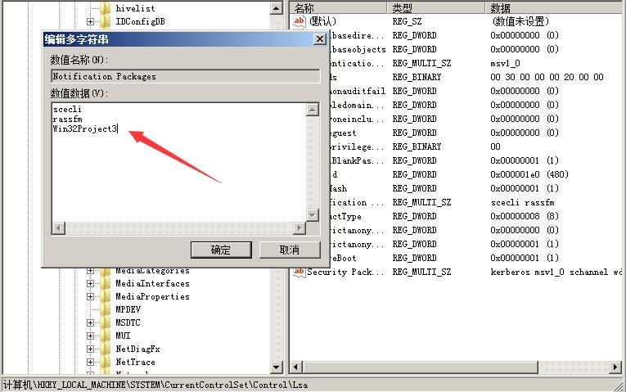Select the MPDEV folder icon
This screenshot has height=392, width=626.
coord(106,309)
